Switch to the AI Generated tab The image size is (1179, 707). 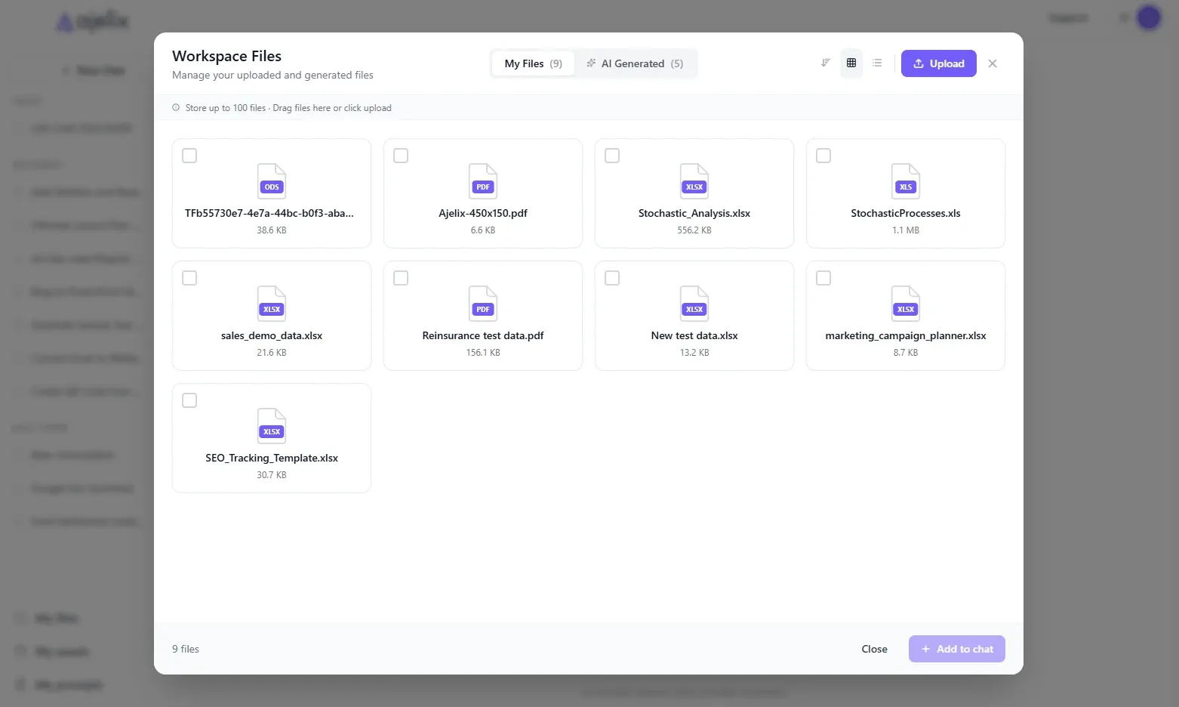(636, 63)
